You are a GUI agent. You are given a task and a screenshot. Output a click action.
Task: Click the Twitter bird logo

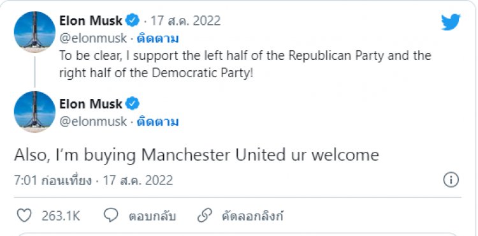(x=451, y=22)
